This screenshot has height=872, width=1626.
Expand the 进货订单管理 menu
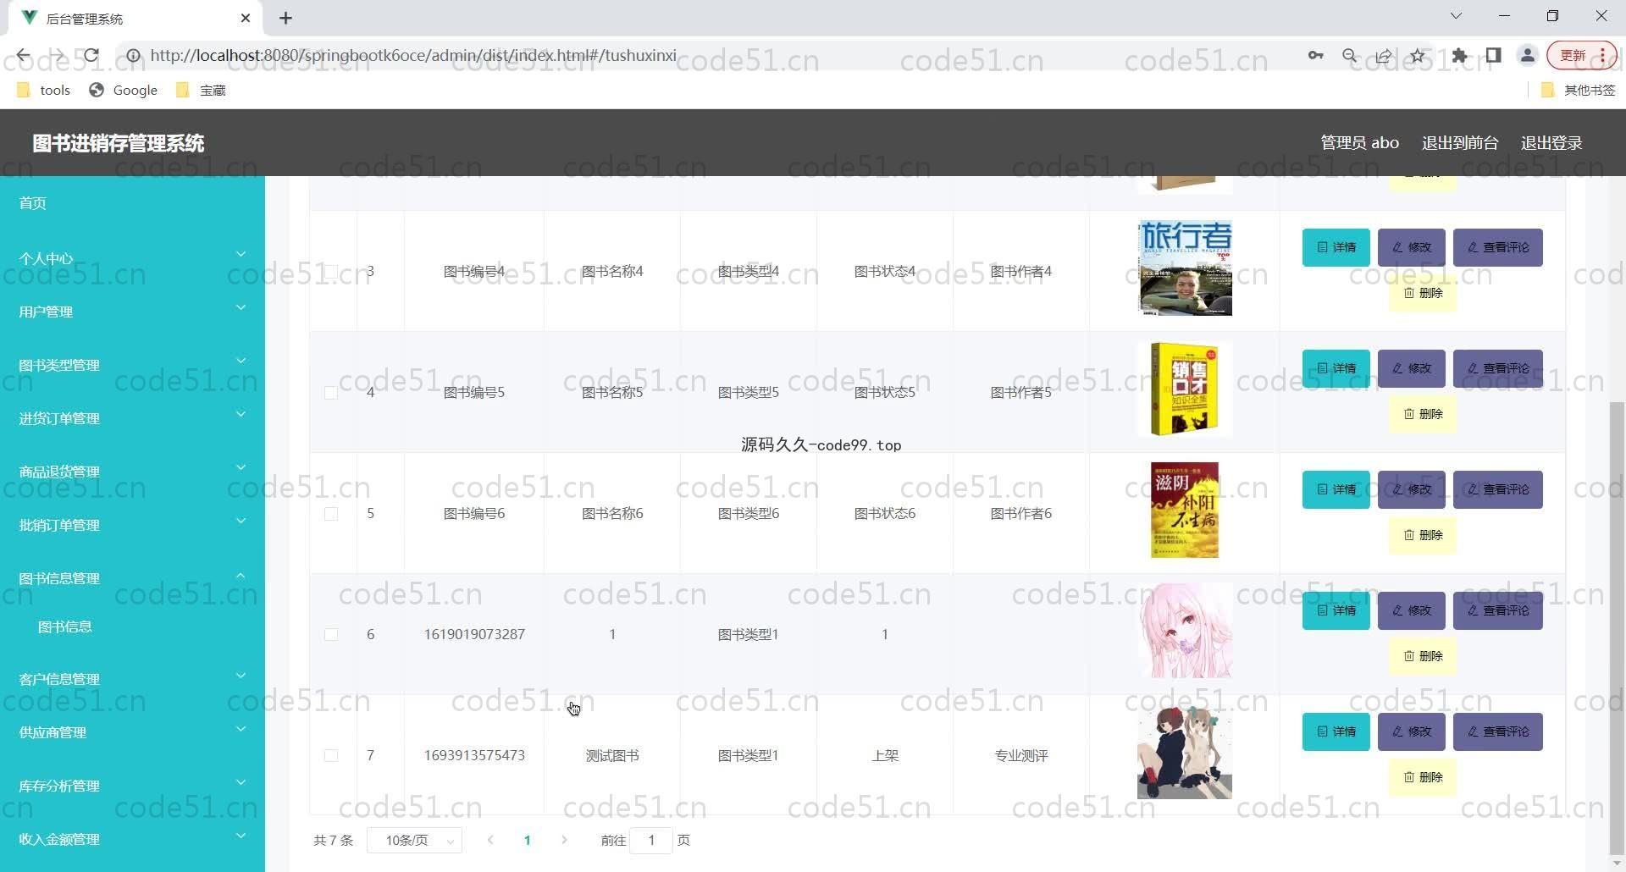pyautogui.click(x=132, y=417)
